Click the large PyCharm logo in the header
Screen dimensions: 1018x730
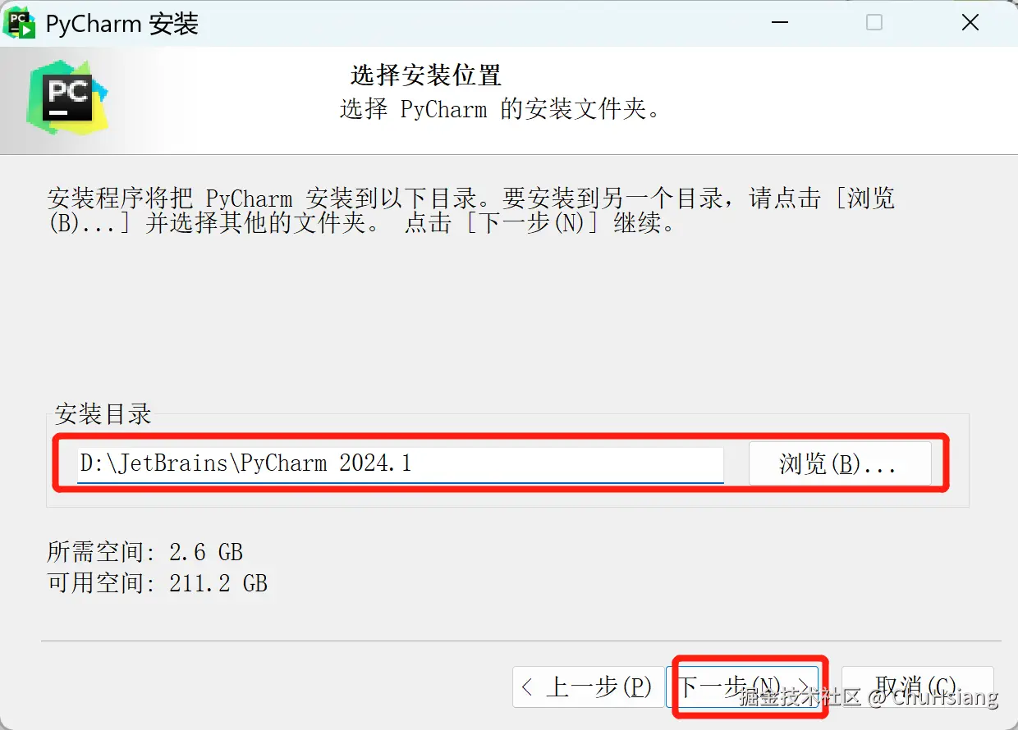pyautogui.click(x=67, y=99)
